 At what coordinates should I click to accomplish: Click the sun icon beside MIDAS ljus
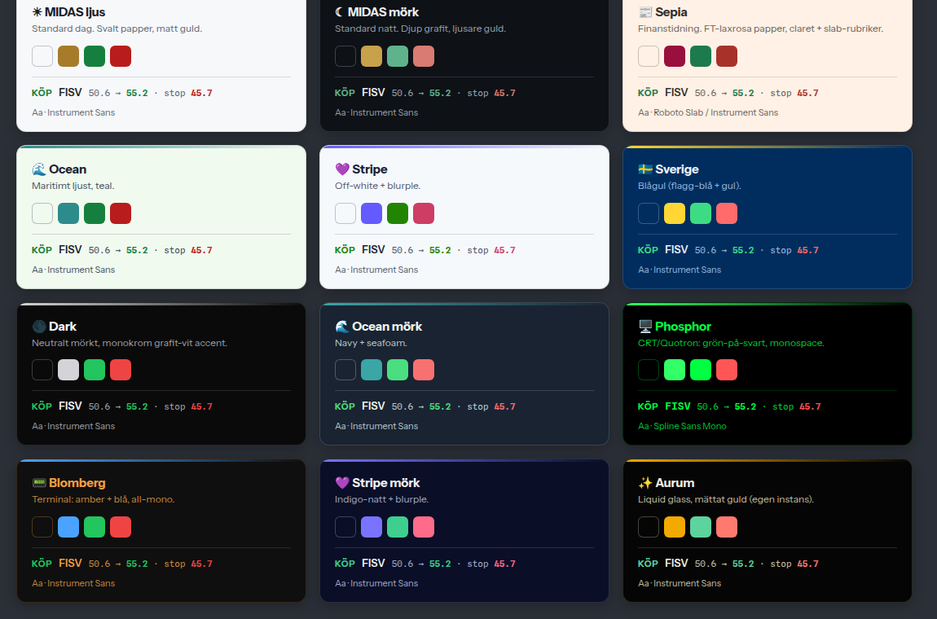point(37,12)
